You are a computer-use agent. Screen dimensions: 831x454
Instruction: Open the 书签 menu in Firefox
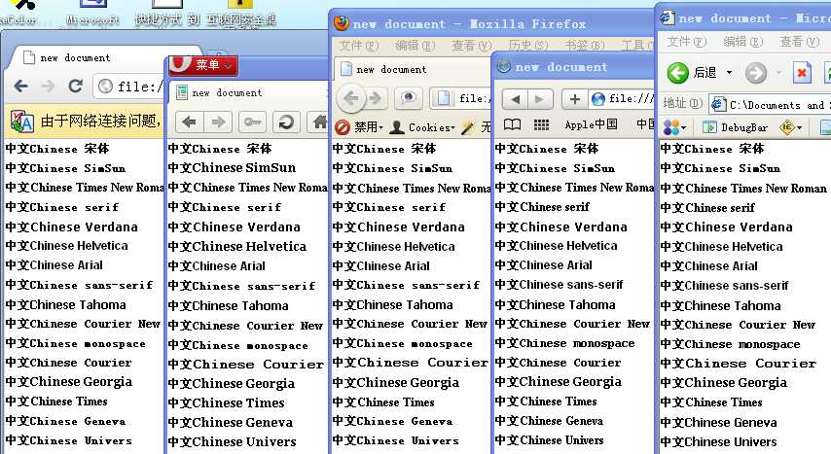click(x=584, y=46)
